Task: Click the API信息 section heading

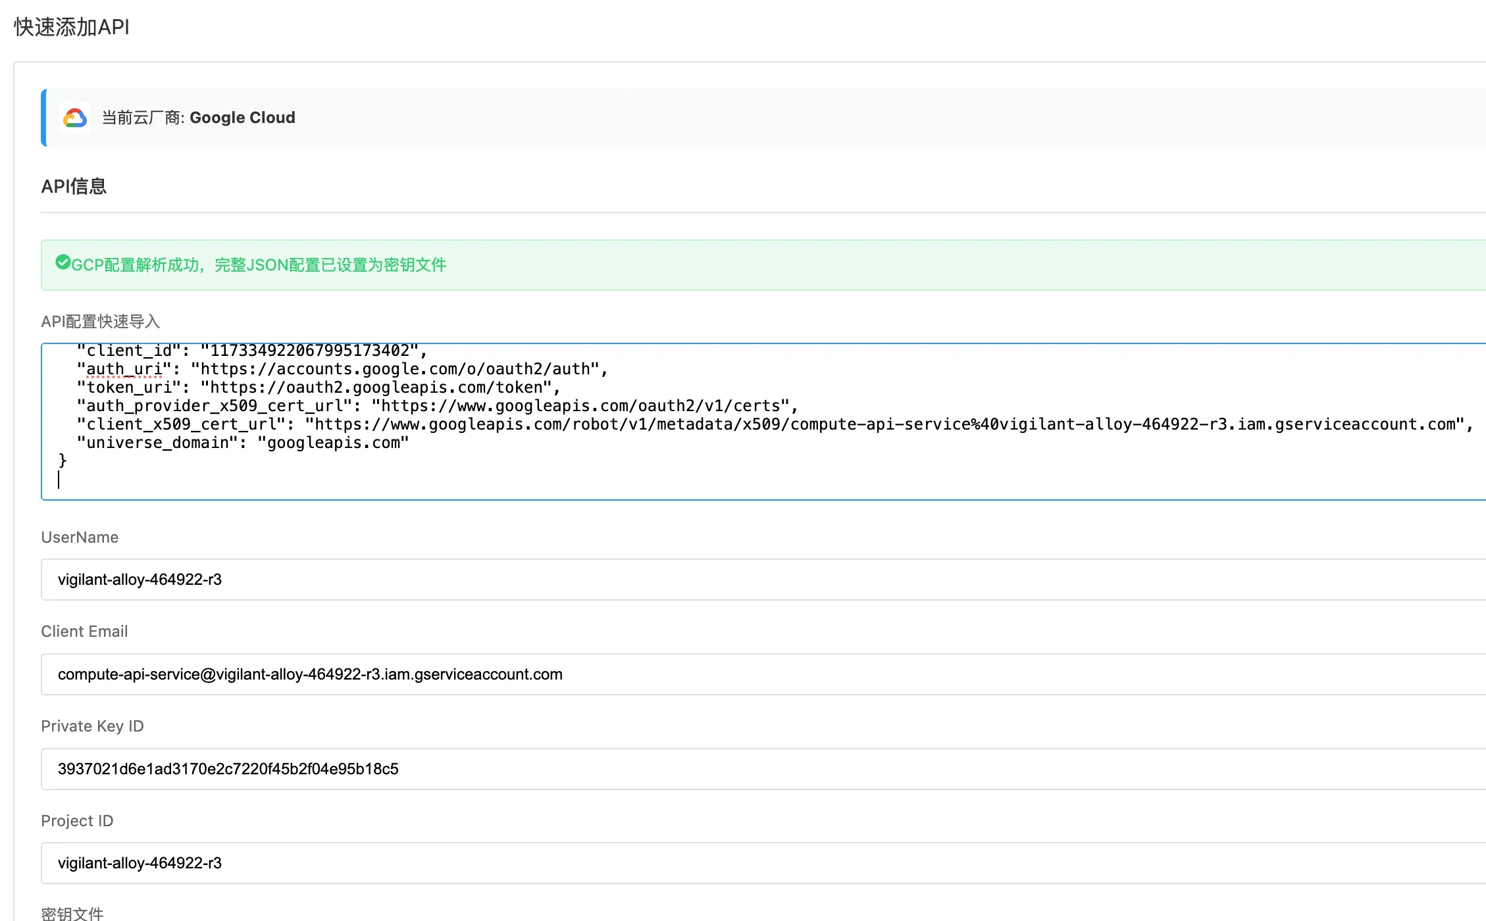Action: point(74,186)
